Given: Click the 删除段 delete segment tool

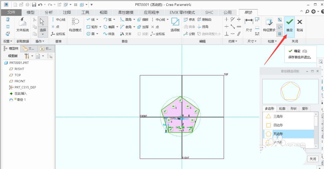Looking at the screenshot, I should pos(204,20).
